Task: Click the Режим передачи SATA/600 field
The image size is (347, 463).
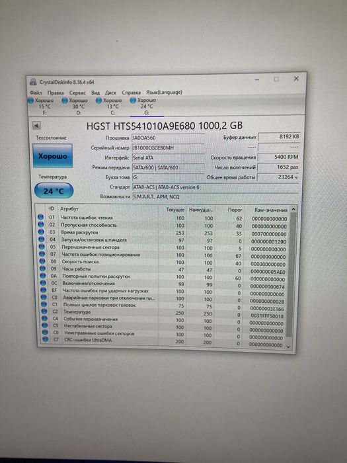Action: tap(168, 168)
